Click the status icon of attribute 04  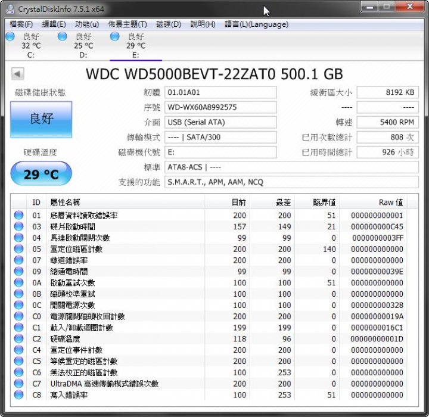[18, 238]
